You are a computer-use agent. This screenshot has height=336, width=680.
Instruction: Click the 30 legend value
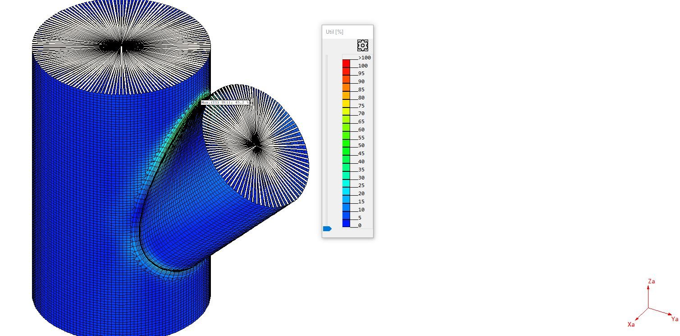click(x=361, y=178)
